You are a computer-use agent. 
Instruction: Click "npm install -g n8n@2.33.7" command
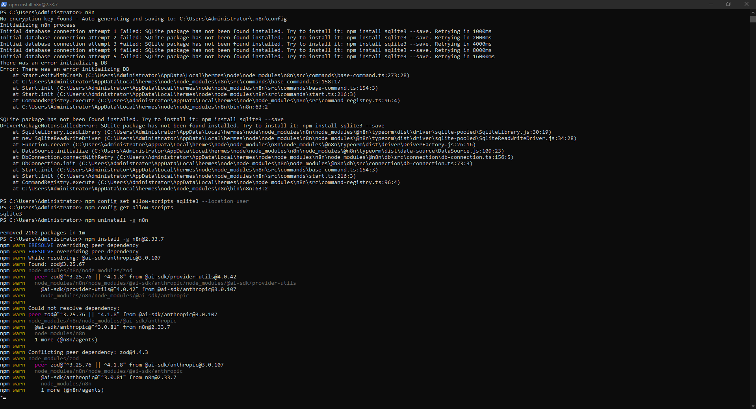(124, 239)
